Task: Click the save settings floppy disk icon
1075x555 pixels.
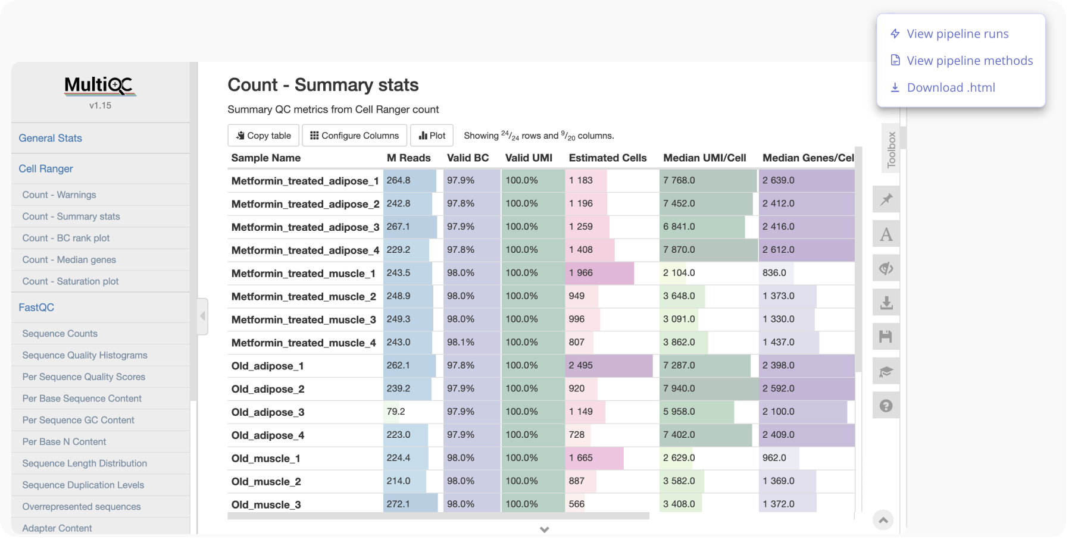Action: [886, 337]
